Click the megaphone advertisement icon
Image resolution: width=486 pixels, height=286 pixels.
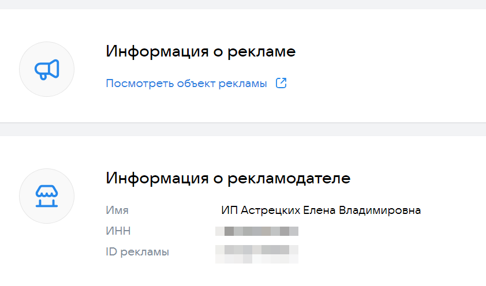click(47, 69)
